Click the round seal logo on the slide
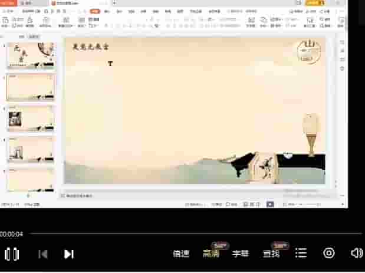The height and width of the screenshot is (273, 365). coord(309,52)
